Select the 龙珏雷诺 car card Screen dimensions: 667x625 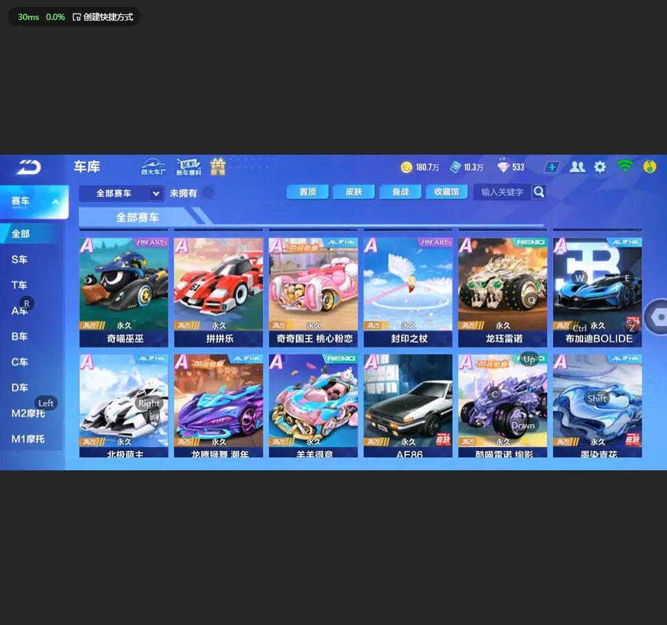[x=503, y=292]
